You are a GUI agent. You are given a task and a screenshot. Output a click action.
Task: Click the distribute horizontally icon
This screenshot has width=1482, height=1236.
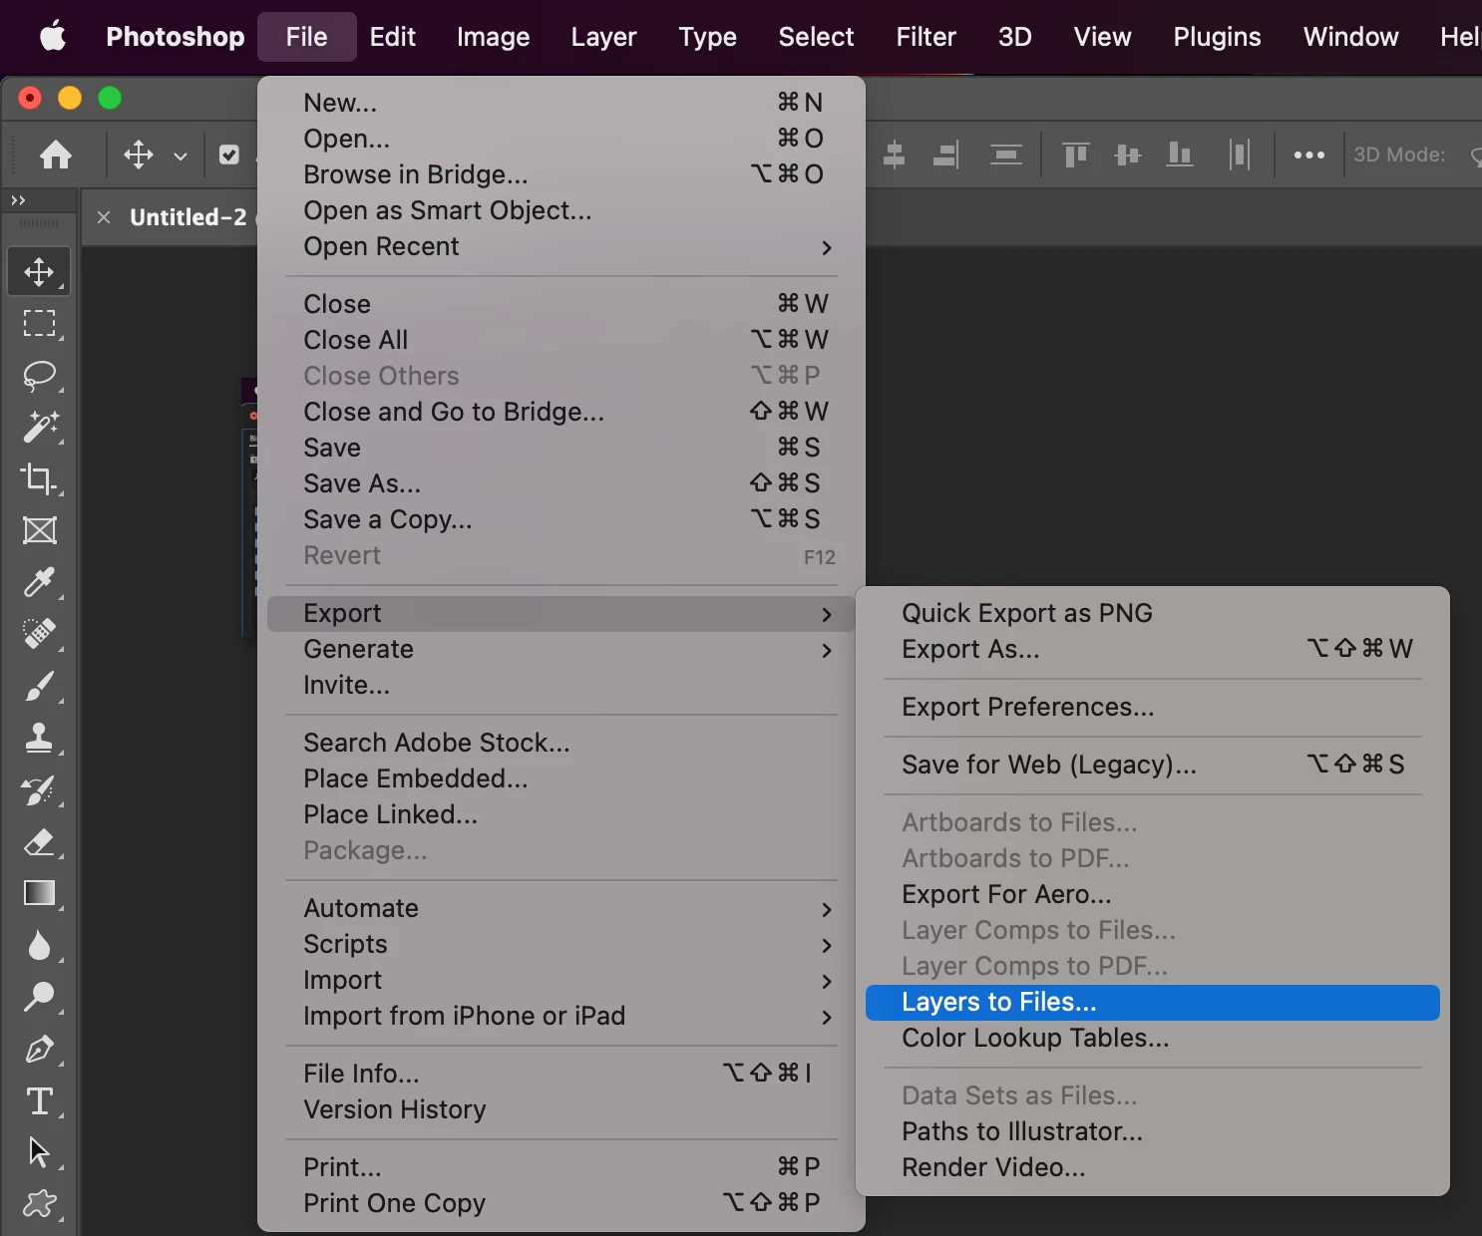pos(1239,154)
